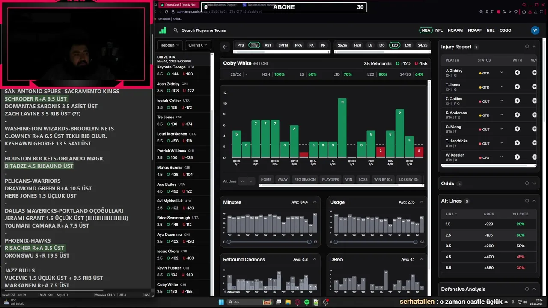The width and height of the screenshot is (548, 308).
Task: Adjust the Minutes range slider right handle
Action: (309, 242)
